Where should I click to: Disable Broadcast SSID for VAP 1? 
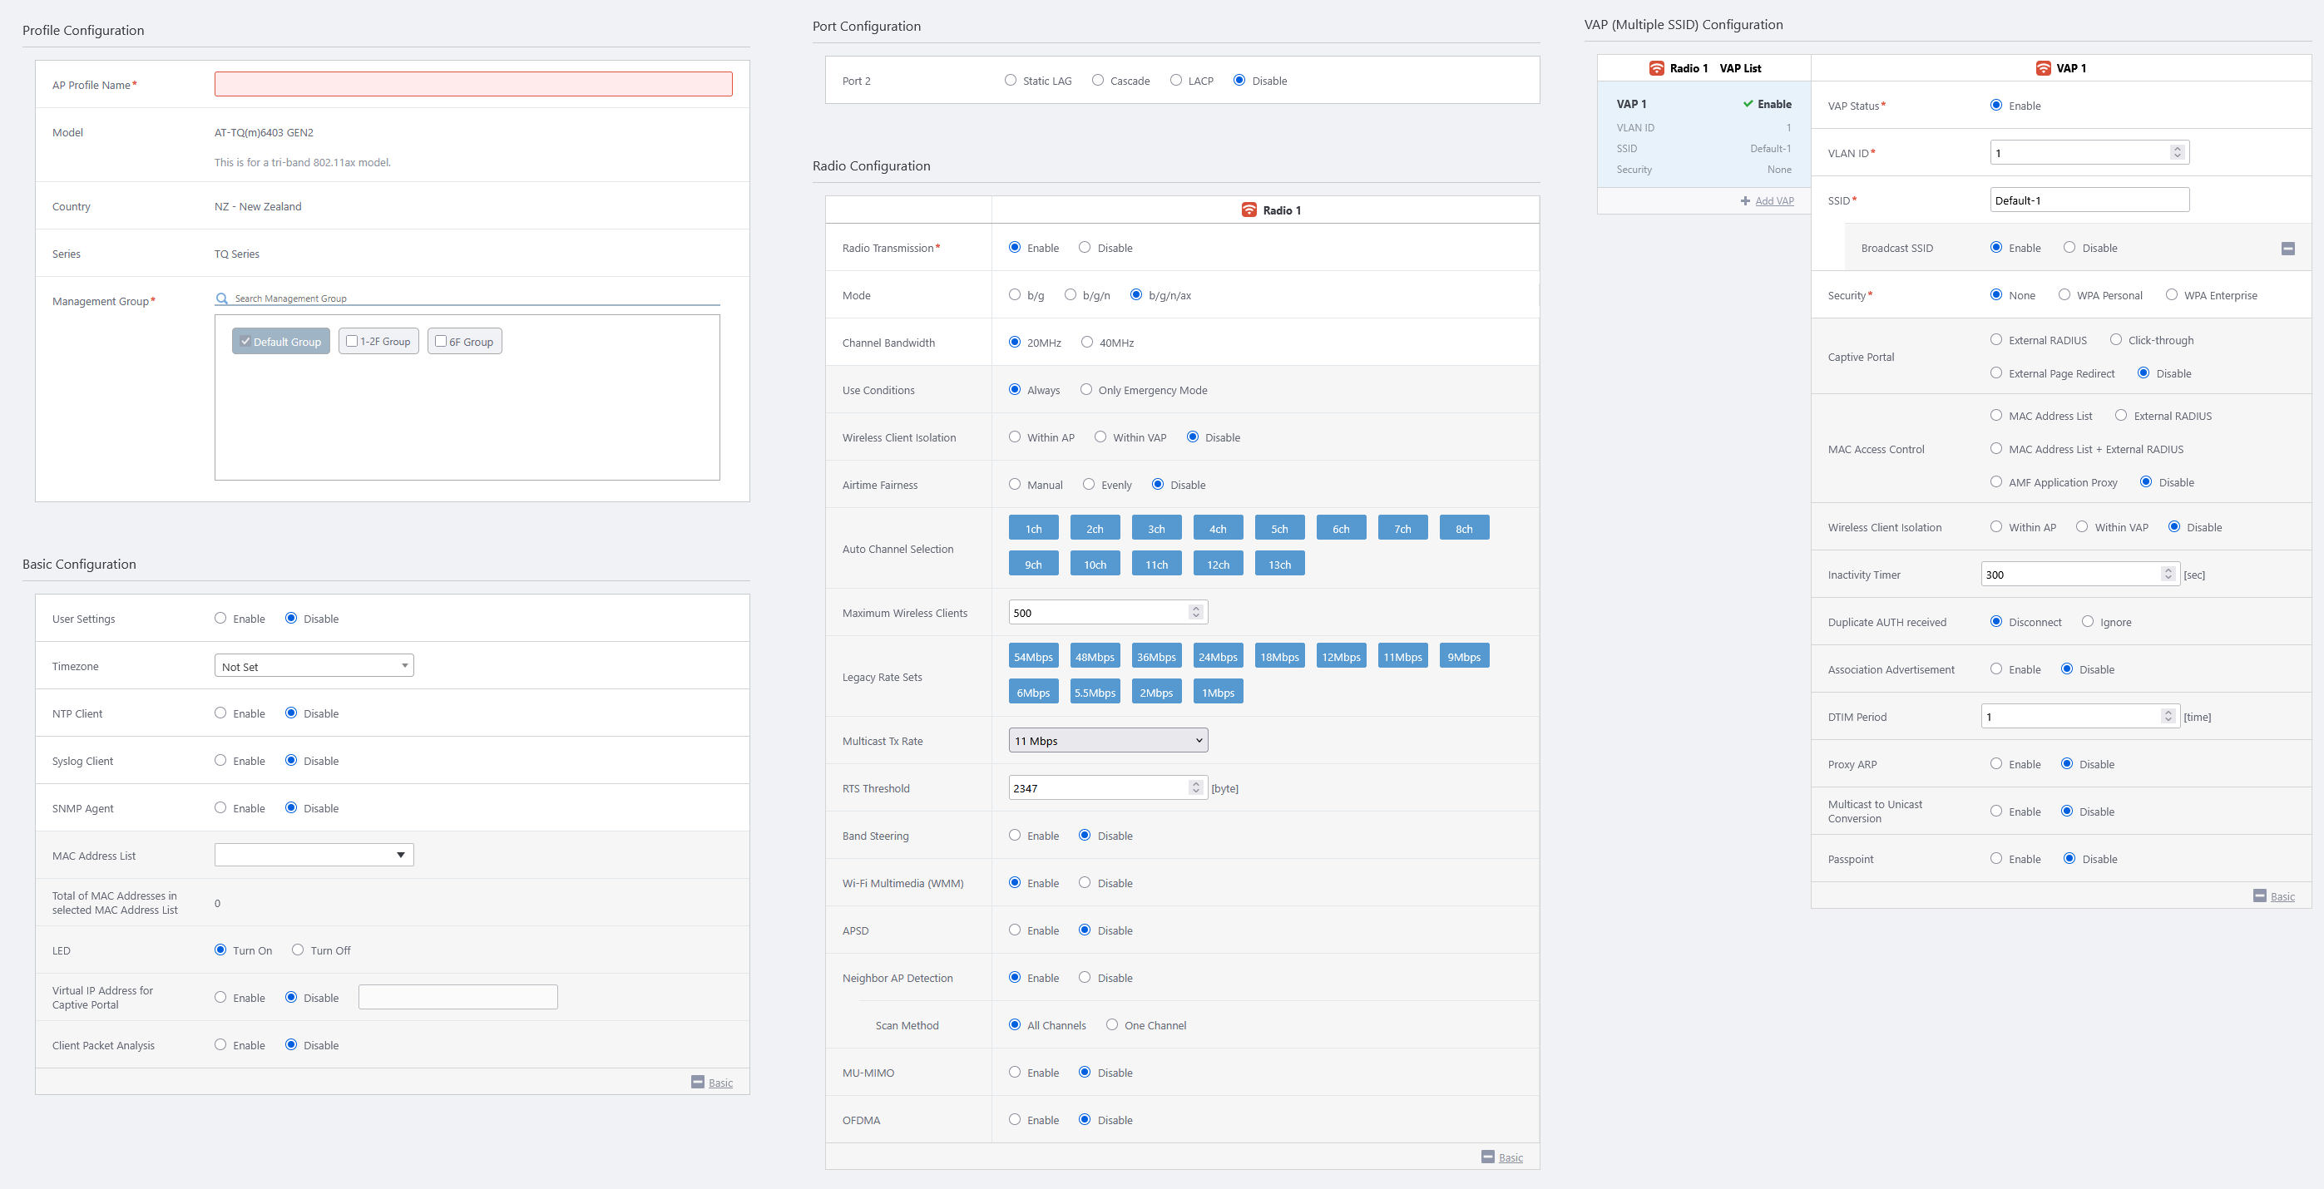pyautogui.click(x=2069, y=247)
